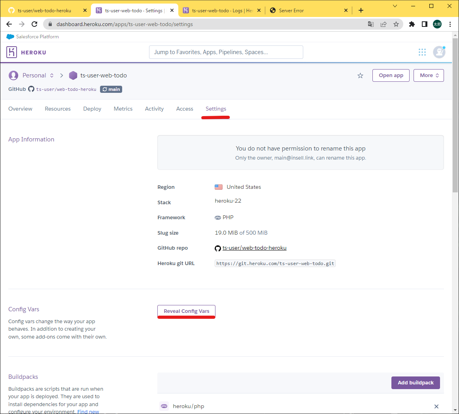This screenshot has height=414, width=459.
Task: Reload the Heroku settings page
Action: (x=34, y=24)
